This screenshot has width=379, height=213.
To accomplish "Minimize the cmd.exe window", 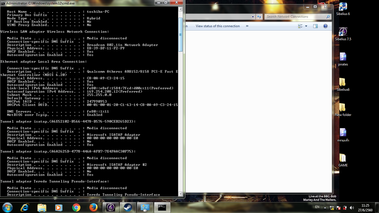I will click(159, 2).
